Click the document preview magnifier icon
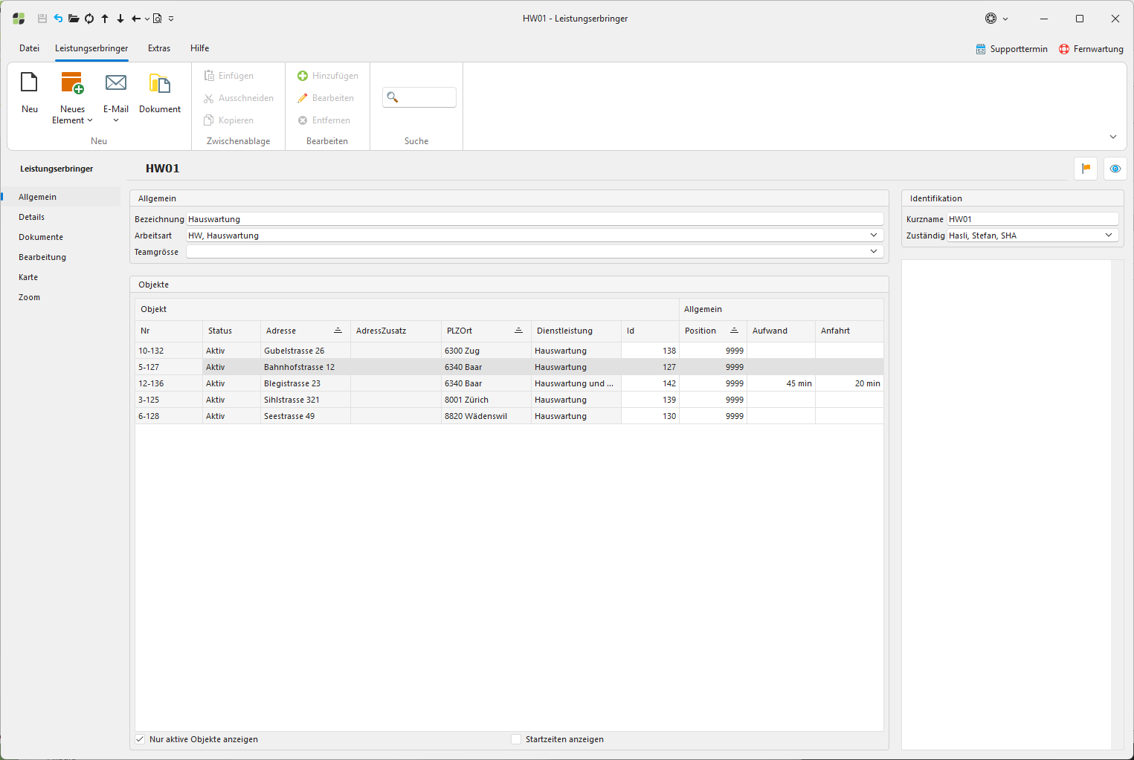This screenshot has height=760, width=1134. pos(158,19)
